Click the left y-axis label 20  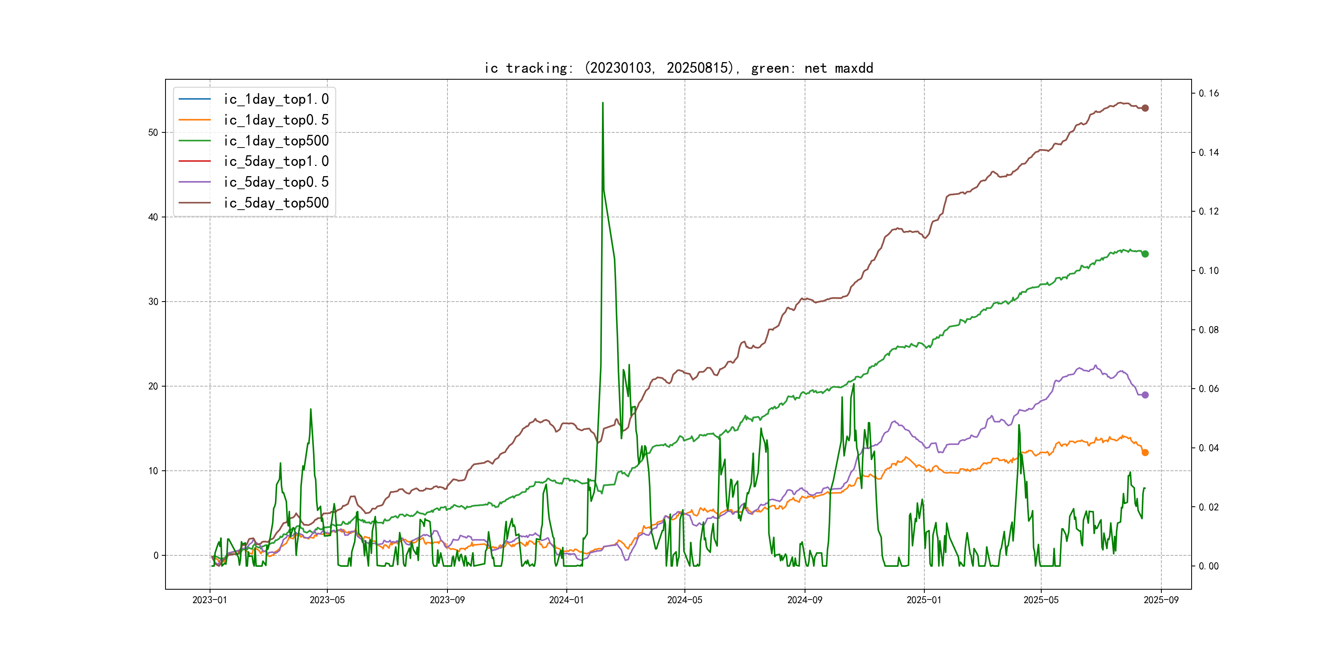[x=153, y=387]
